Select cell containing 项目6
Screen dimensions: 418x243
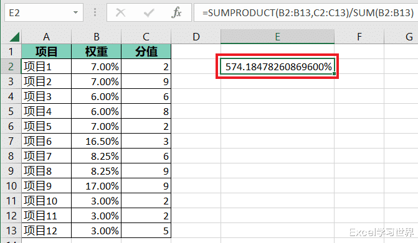[46, 141]
